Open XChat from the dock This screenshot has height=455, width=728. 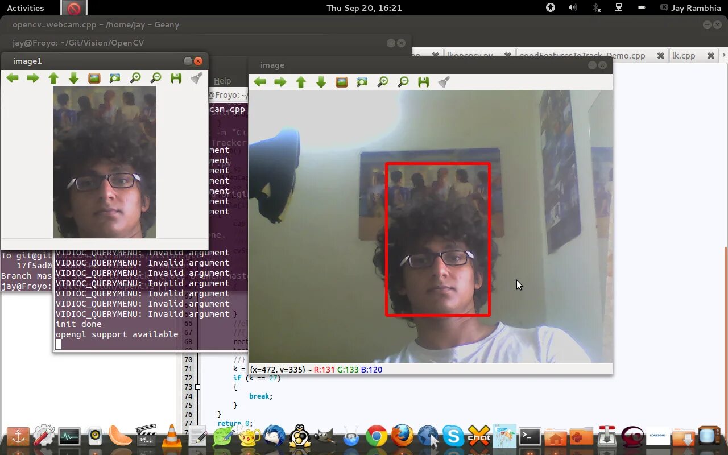click(479, 436)
